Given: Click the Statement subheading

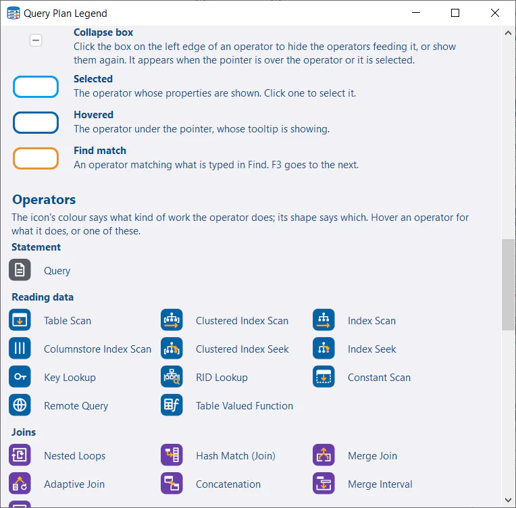Looking at the screenshot, I should pyautogui.click(x=36, y=247).
